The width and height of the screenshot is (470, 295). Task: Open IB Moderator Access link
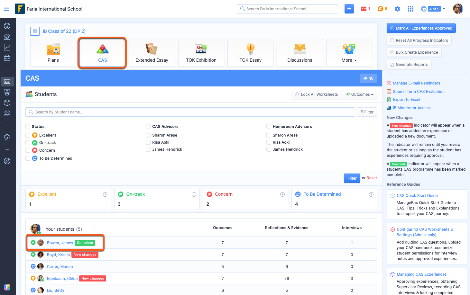(411, 108)
